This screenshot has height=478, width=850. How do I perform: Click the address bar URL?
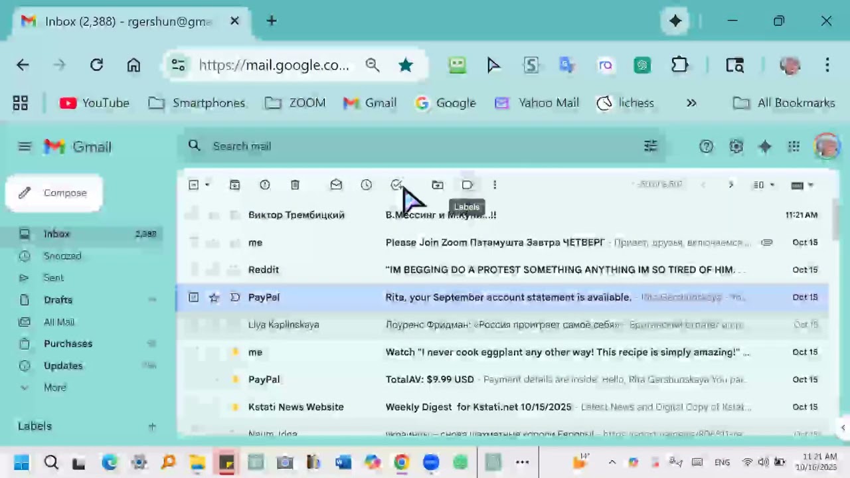point(274,65)
